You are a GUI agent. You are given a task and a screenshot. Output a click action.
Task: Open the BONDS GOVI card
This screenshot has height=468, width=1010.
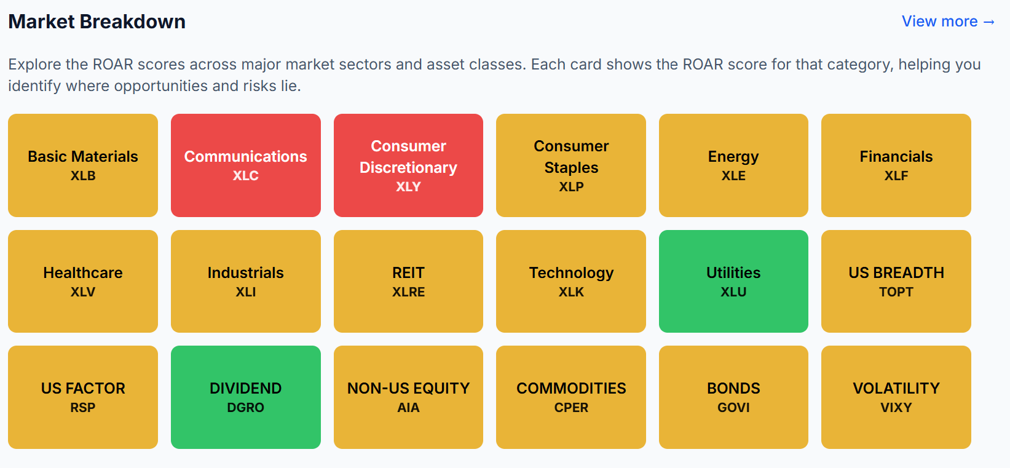click(x=733, y=397)
